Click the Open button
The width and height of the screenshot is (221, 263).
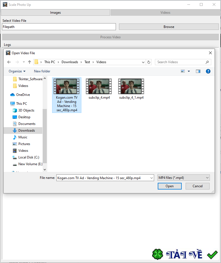(169, 186)
